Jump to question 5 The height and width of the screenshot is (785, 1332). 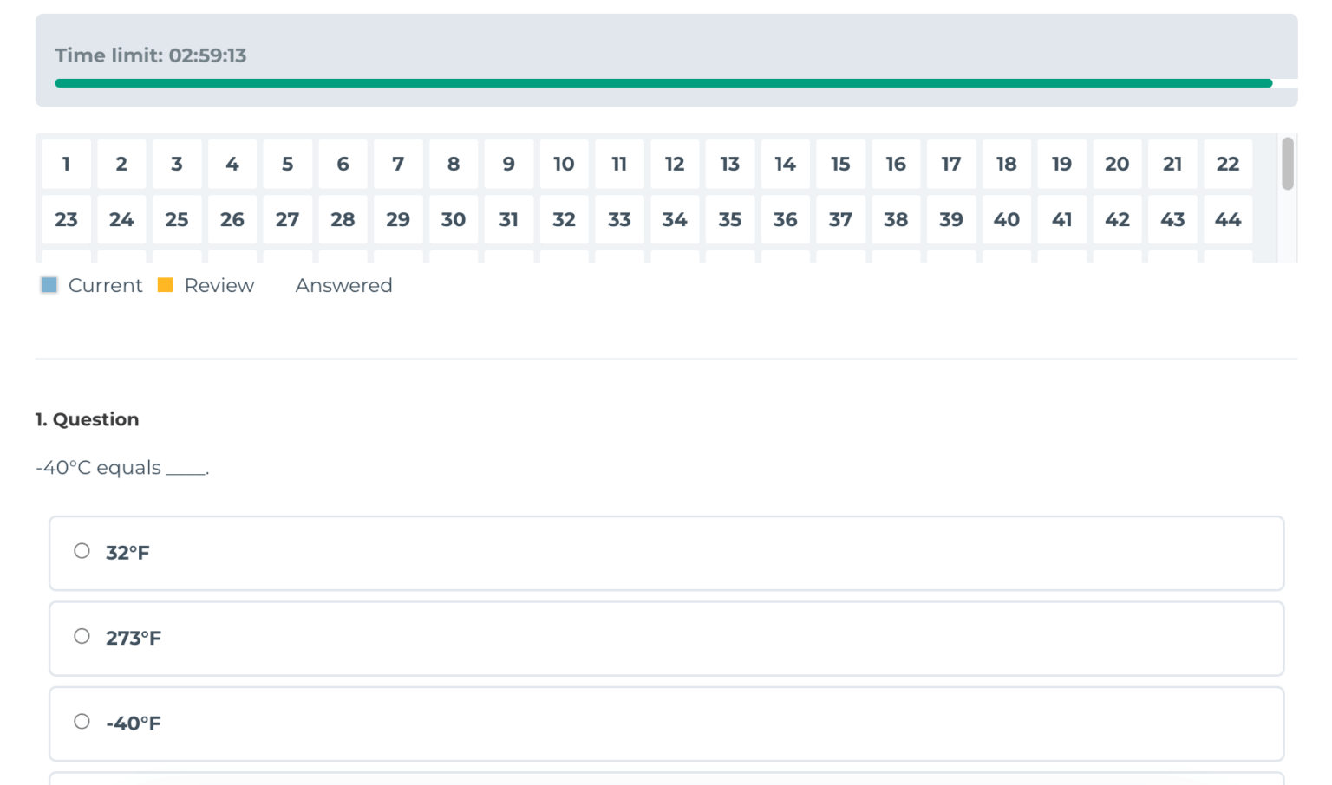(x=287, y=164)
